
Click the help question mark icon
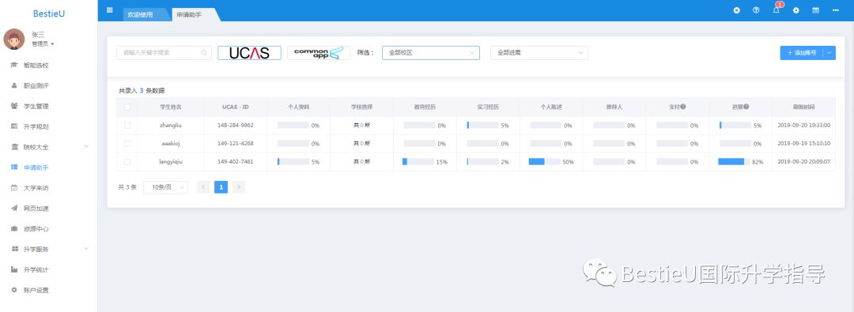(x=756, y=9)
